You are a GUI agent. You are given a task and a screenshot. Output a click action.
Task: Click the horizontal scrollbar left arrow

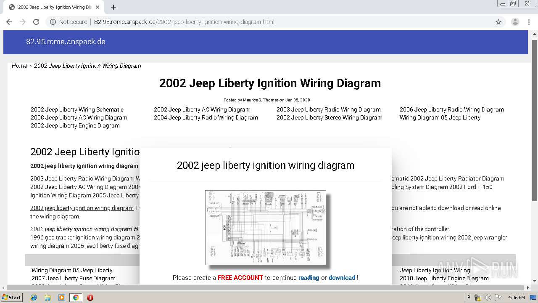(x=3, y=288)
